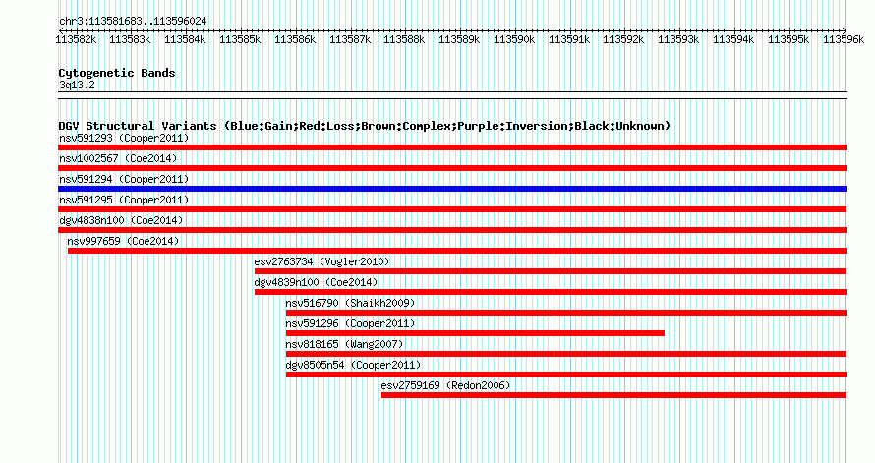Open nsv516790 (Shaikh2009) label

coord(350,303)
